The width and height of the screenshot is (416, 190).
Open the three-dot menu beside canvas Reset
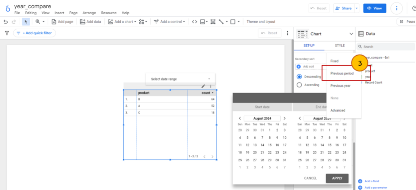[x=288, y=33]
